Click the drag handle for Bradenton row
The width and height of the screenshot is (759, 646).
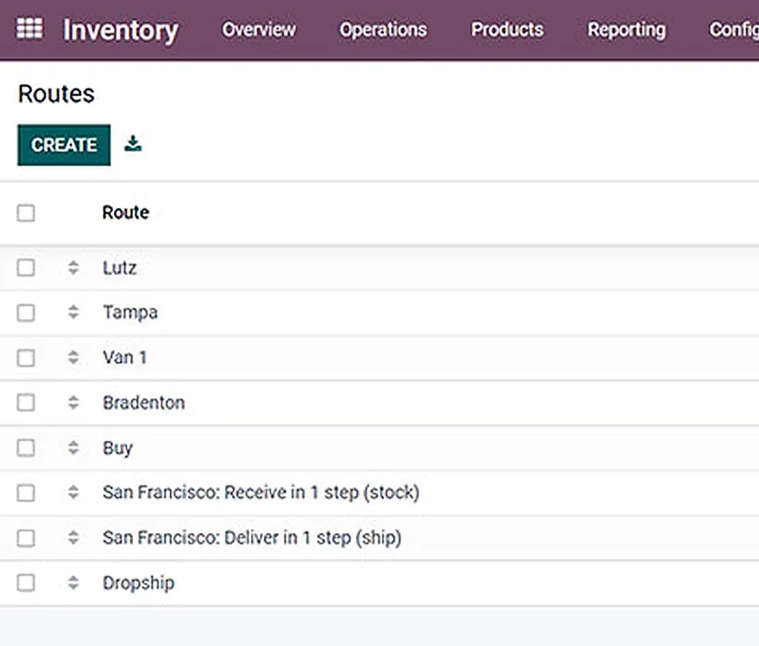(73, 402)
